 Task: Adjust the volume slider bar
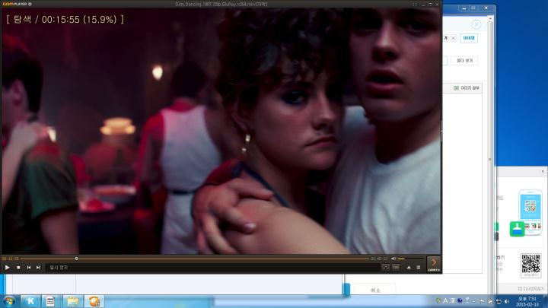pos(411,259)
